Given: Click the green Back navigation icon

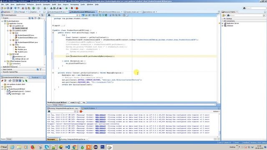Looking at the screenshot, I should point(33,8).
